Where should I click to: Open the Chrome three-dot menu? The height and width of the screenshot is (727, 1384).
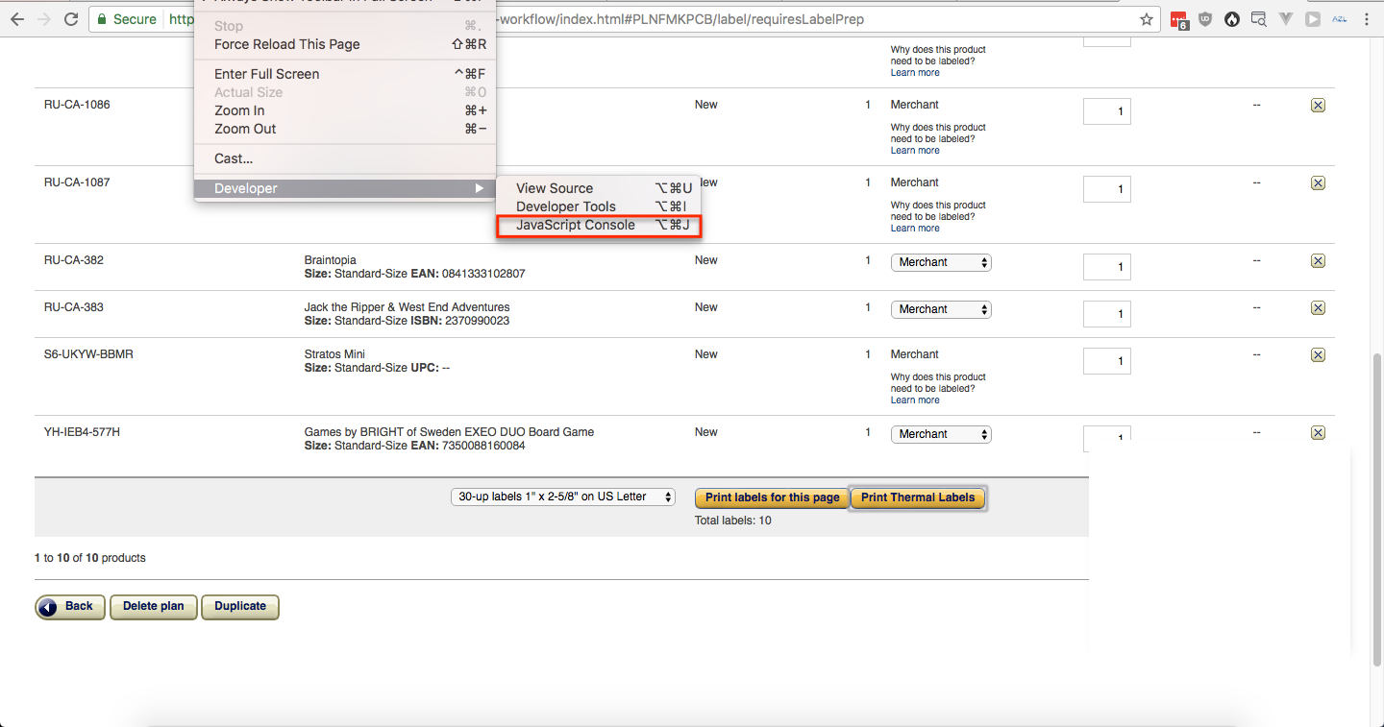[1367, 19]
